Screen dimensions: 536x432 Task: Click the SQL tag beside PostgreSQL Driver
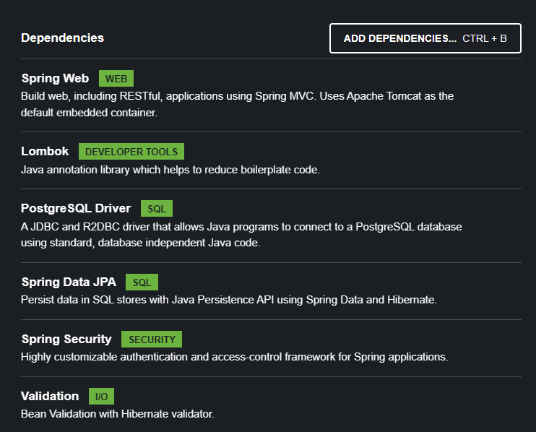pos(157,209)
